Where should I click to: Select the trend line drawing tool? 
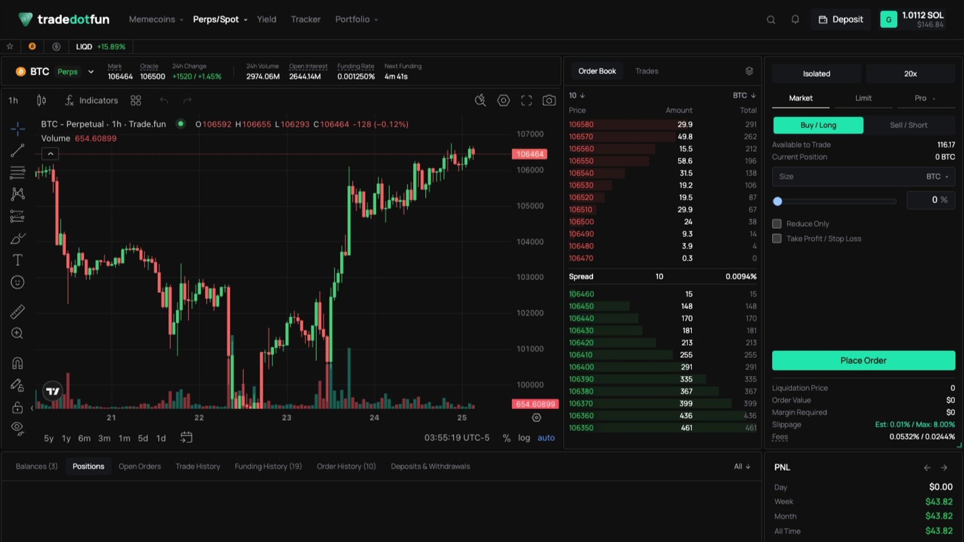click(18, 150)
